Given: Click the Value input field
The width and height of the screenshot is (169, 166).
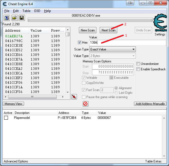Looking at the screenshot, I should click(128, 43).
